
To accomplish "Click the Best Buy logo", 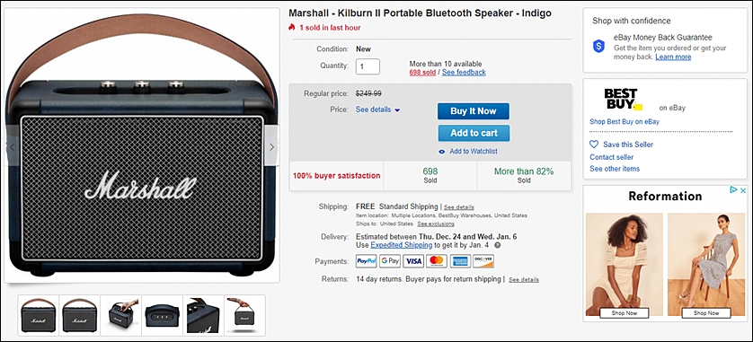I will (x=623, y=100).
